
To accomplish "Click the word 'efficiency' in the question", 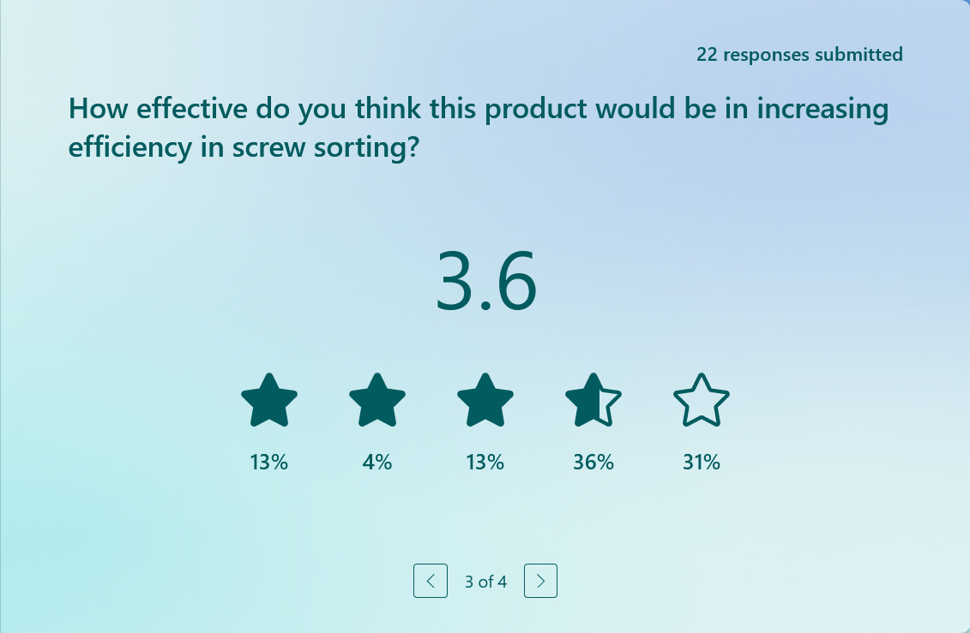I will 130,147.
